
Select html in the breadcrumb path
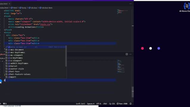point(14,8)
